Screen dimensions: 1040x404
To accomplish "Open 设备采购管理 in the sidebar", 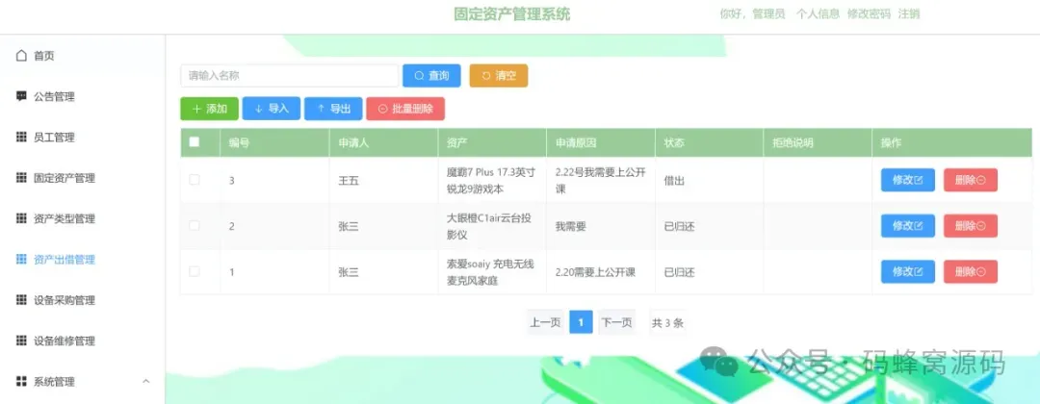I will [82, 300].
